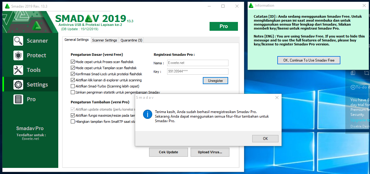Switch to Scanner Settings tab
This screenshot has width=370, height=174.
click(105, 40)
